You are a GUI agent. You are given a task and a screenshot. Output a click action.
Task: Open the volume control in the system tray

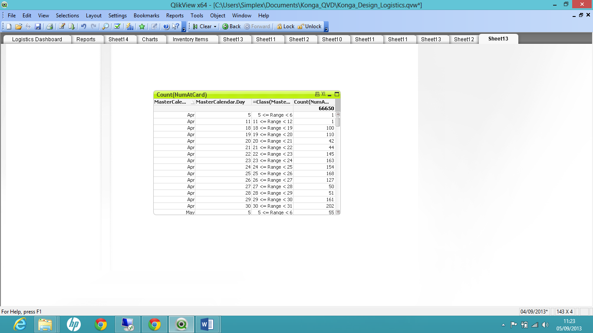(x=545, y=324)
